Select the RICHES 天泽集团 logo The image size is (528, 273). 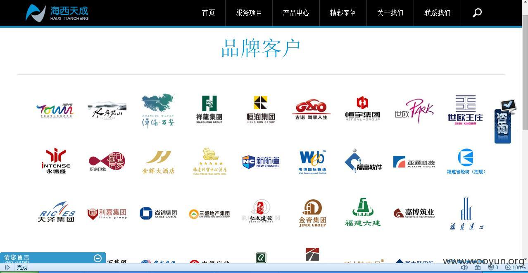[56, 212]
